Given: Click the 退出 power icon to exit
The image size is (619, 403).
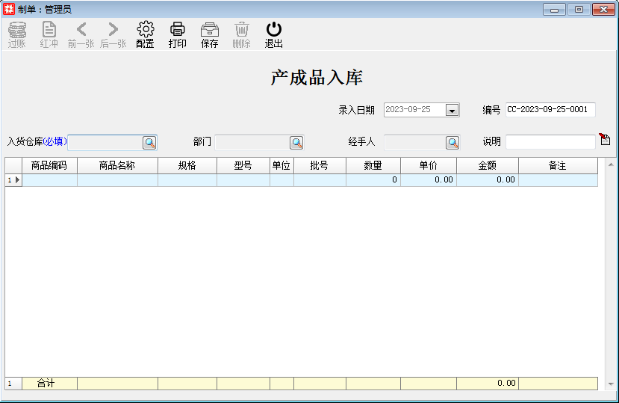Looking at the screenshot, I should point(274,34).
